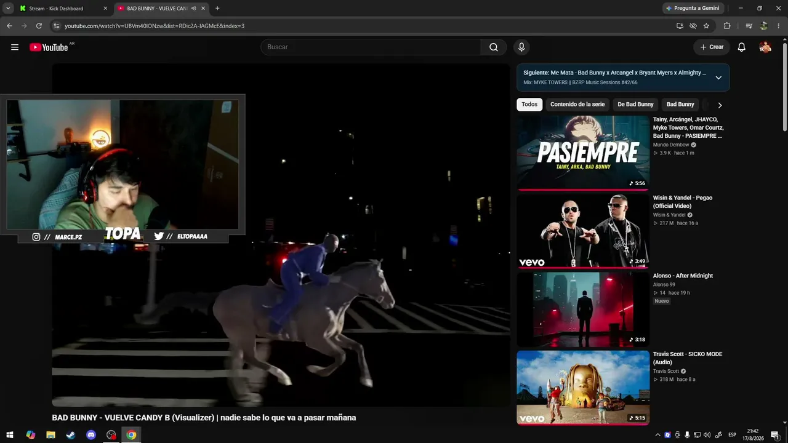Select the Bad Bunny filter chip
Viewport: 788px width, 443px height.
pos(680,105)
